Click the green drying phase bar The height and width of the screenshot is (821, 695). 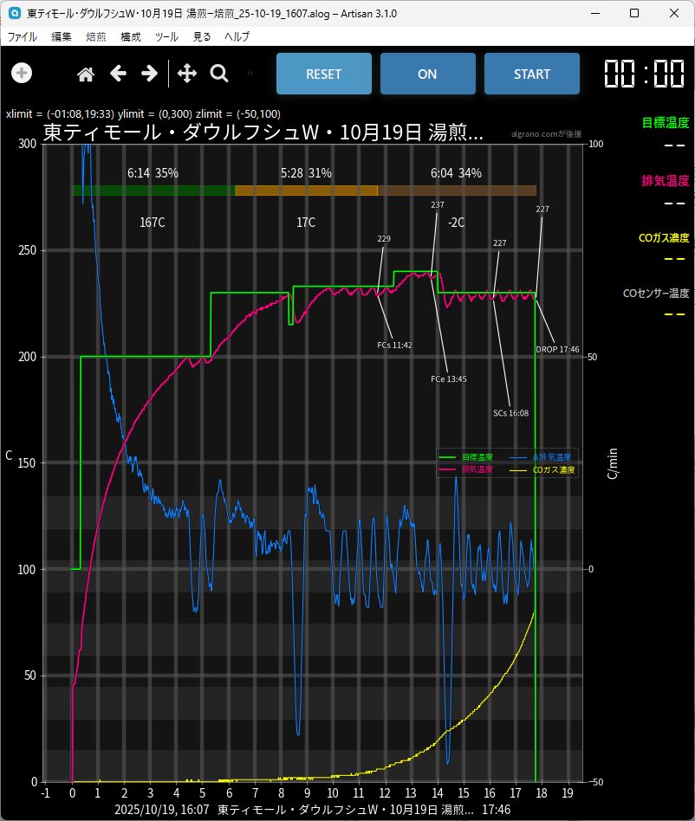tap(153, 191)
